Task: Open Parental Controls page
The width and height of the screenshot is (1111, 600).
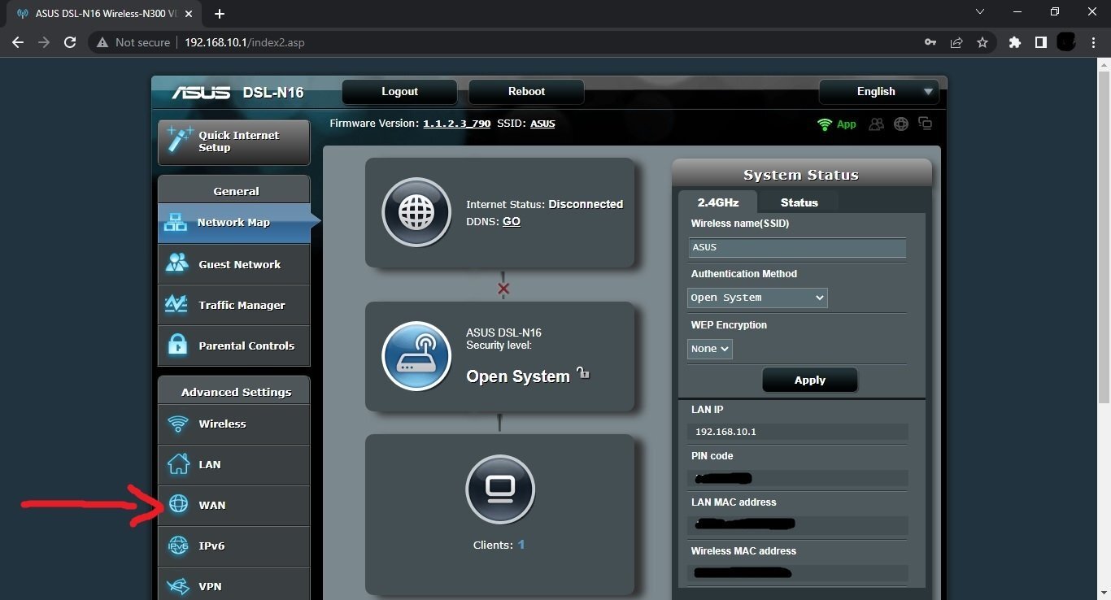Action: tap(233, 346)
